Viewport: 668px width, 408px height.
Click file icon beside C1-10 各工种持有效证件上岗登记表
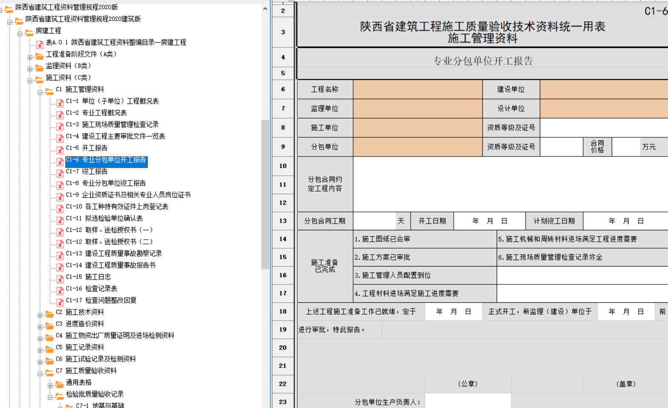[x=60, y=208]
